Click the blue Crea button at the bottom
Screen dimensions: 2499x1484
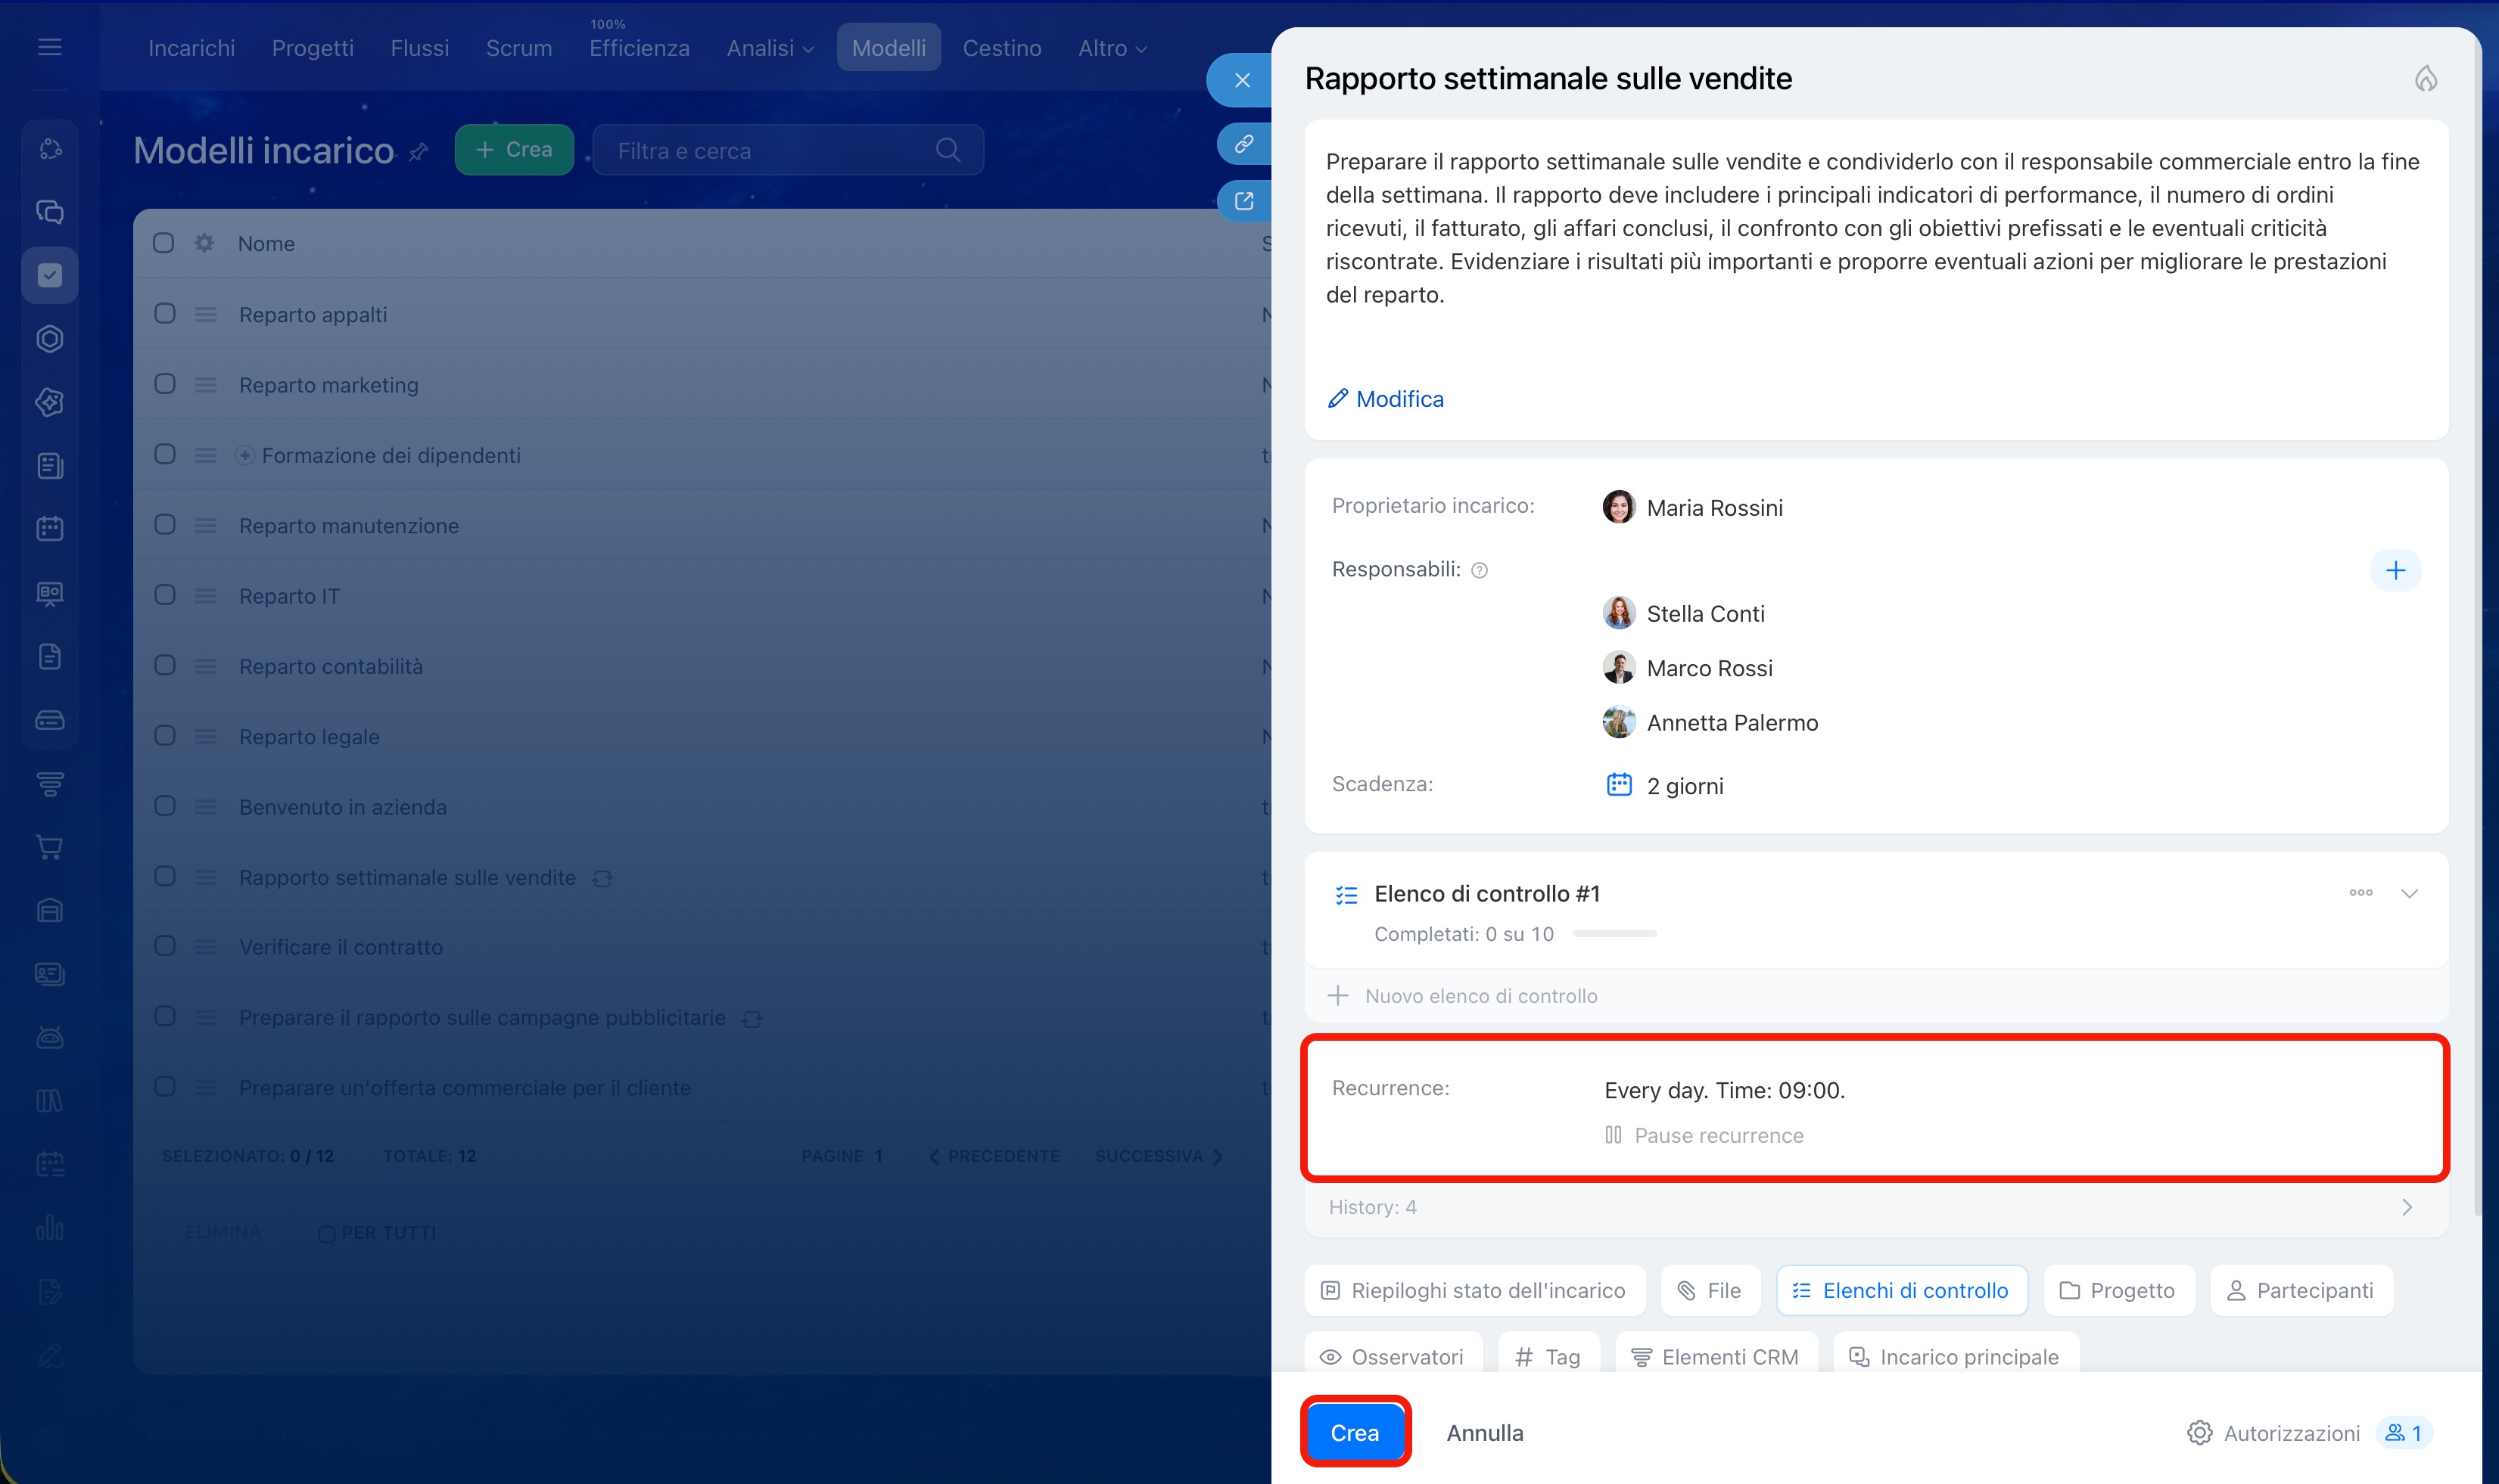(x=1355, y=1433)
